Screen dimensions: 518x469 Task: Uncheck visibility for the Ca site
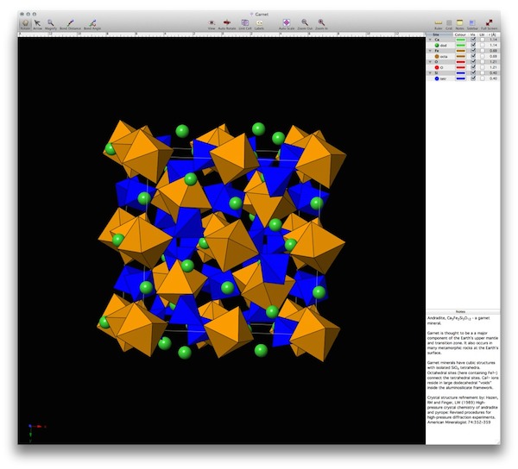[474, 40]
